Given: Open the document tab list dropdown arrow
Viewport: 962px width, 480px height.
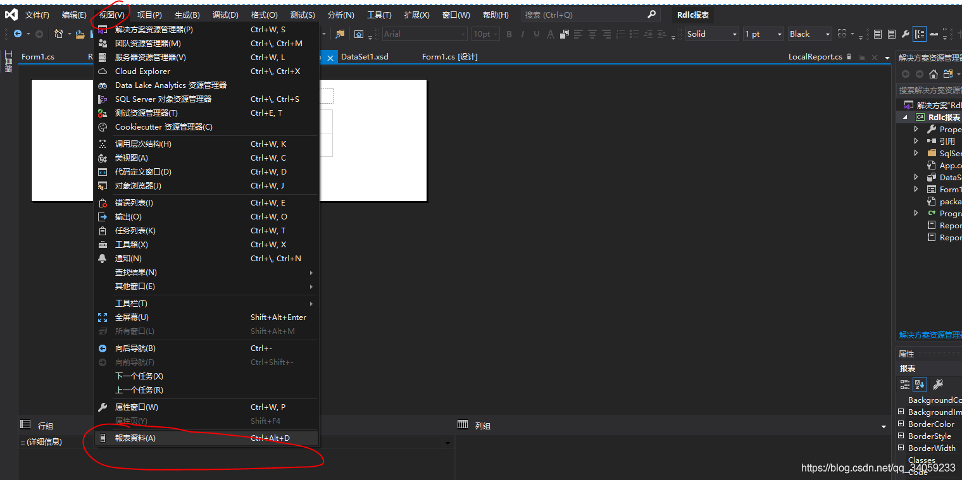Looking at the screenshot, I should 887,58.
